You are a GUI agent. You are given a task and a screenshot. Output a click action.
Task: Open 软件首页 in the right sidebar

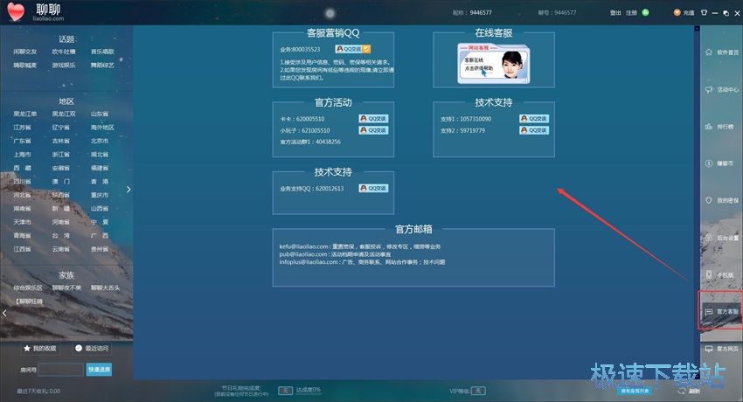722,52
